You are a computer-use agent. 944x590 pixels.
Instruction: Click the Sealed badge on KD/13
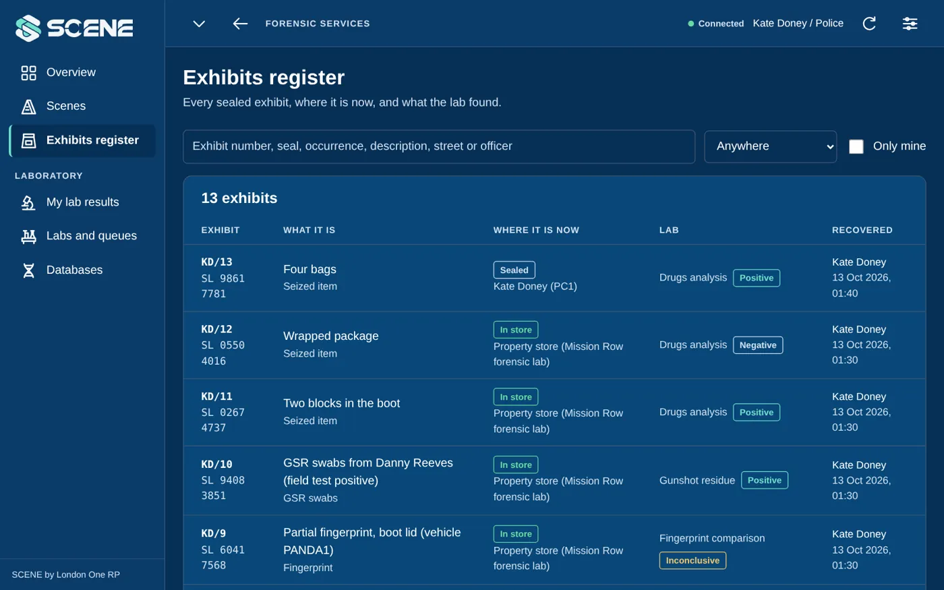[514, 270]
